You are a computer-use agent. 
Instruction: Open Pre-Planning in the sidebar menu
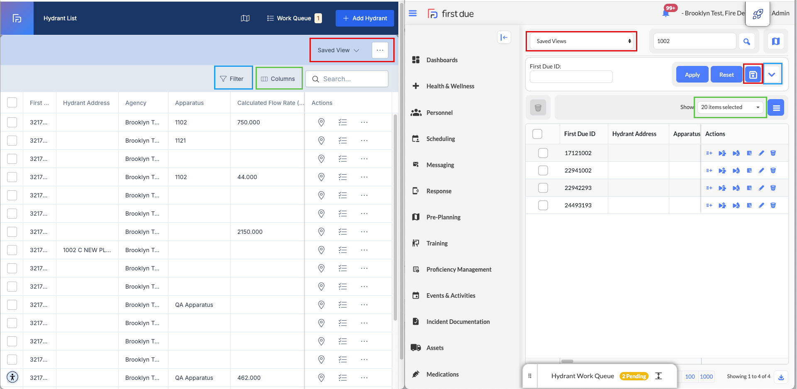coord(443,217)
